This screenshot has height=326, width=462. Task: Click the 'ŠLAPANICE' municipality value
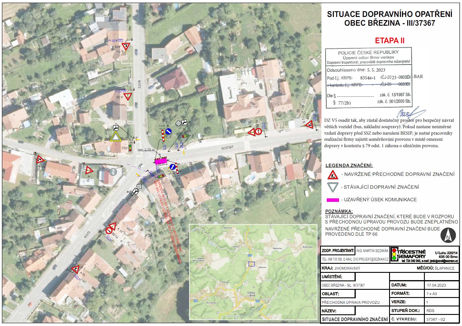[445, 268]
